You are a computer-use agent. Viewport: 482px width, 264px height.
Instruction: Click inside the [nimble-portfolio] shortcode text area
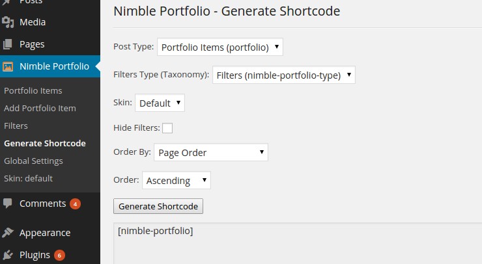[298, 243]
